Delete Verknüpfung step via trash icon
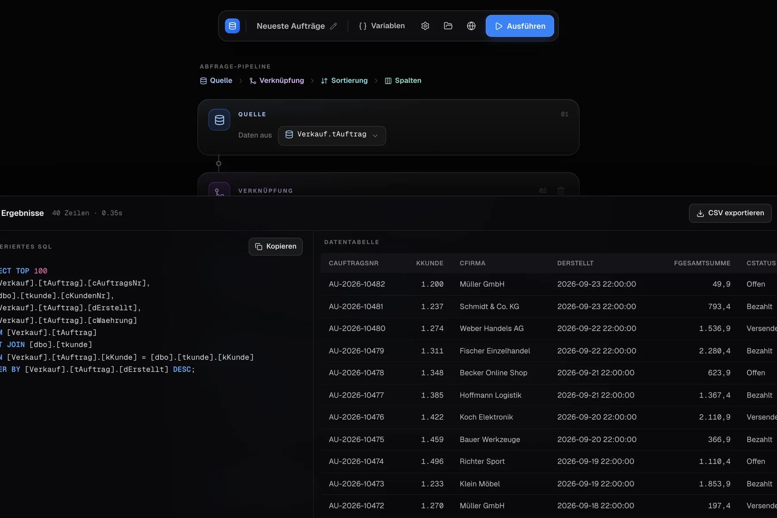 click(x=561, y=191)
